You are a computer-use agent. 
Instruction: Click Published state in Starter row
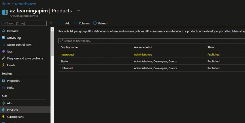[x=213, y=61]
